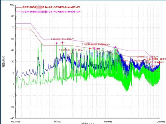Viewport: 166px width, 124px height.
Task: Click the dBµV vertical axis title
Action: [x=3, y=62]
